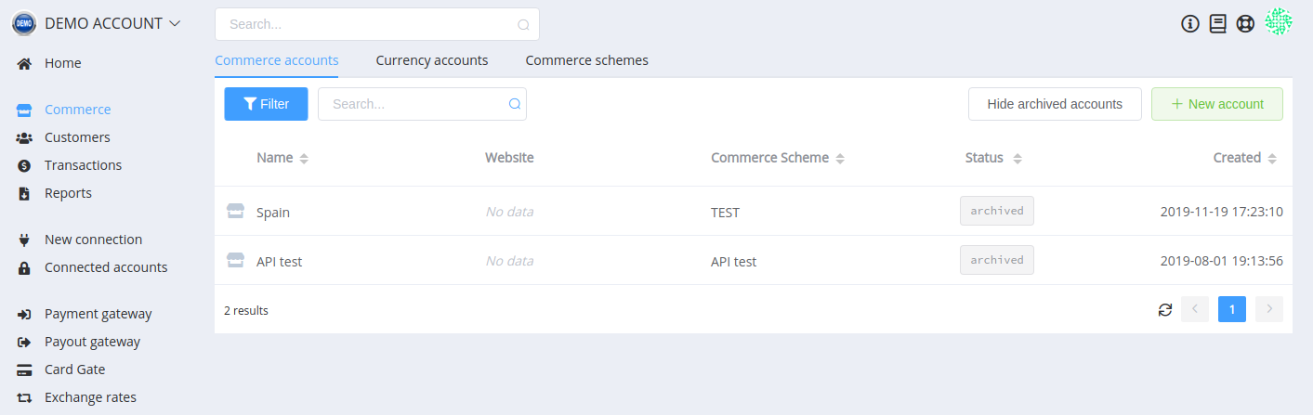Sort by Created column arrows
Viewport: 1313px width, 415px height.
point(1273,159)
